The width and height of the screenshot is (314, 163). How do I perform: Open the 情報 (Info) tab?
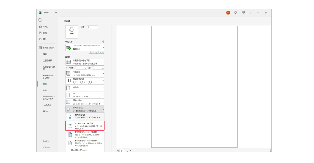click(x=45, y=54)
